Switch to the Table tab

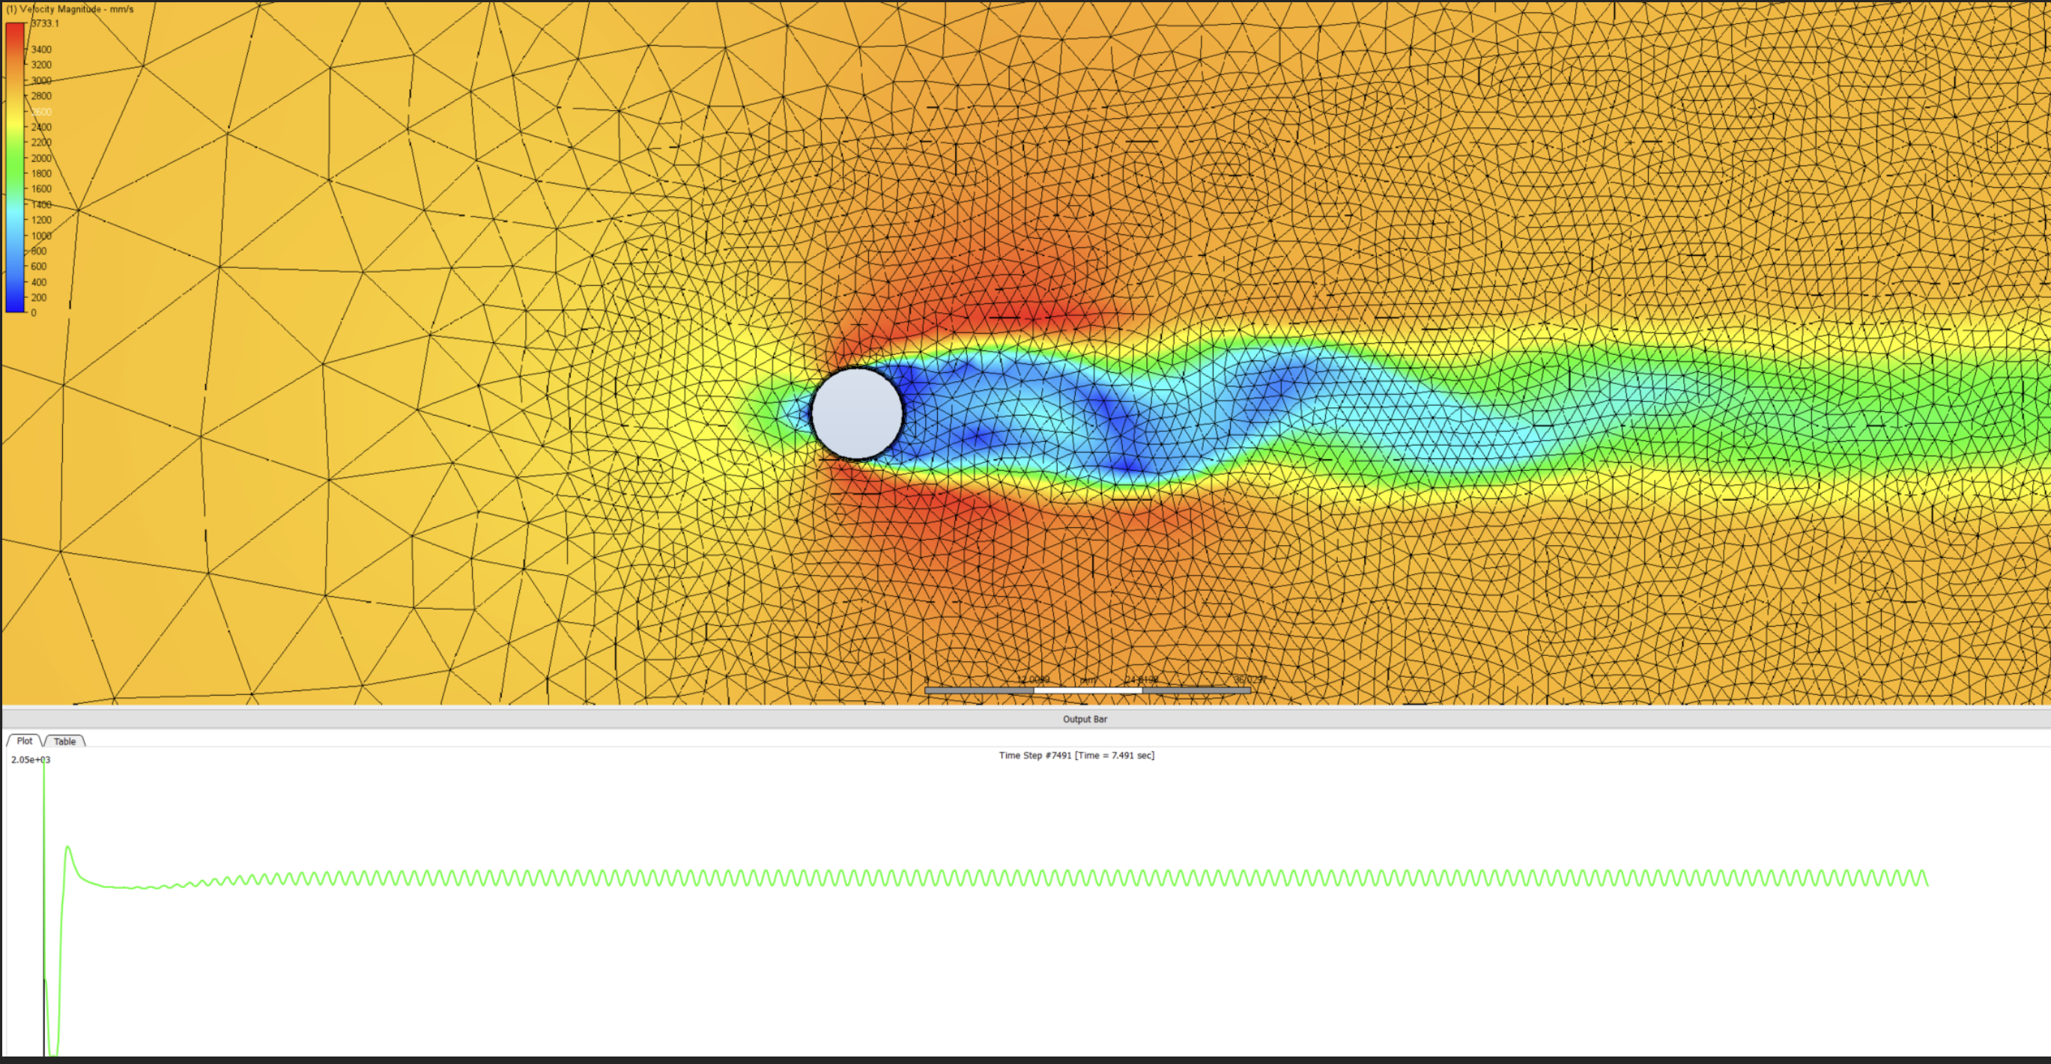pos(64,741)
